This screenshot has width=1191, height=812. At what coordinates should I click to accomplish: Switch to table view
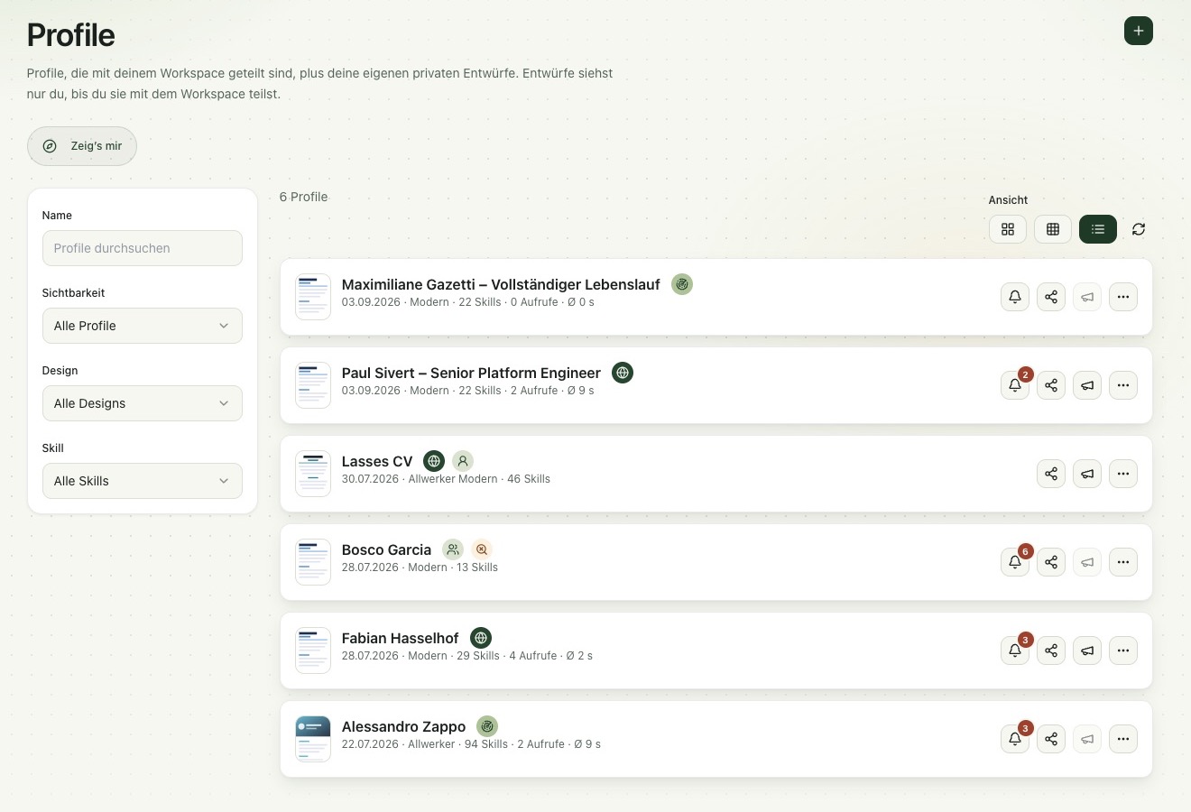[x=1053, y=229]
